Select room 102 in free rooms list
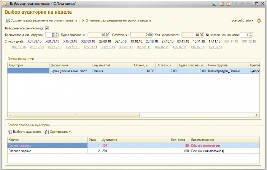The width and height of the screenshot is (267, 170). coord(135,146)
